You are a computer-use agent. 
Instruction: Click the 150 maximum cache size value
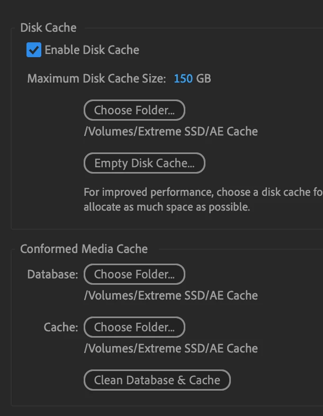point(183,79)
